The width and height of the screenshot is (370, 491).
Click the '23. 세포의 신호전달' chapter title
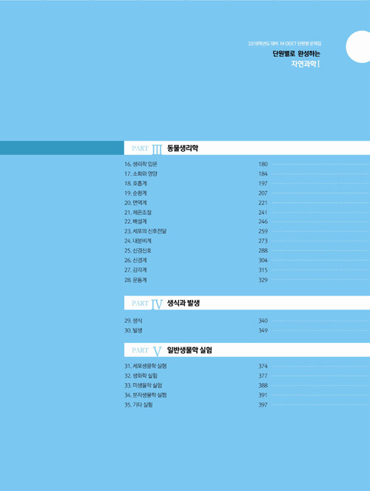pos(146,231)
